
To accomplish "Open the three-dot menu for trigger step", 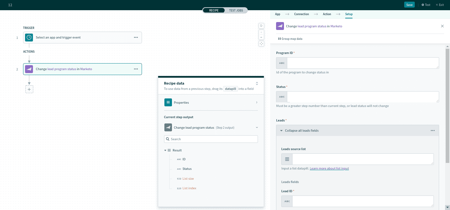I will (x=136, y=38).
